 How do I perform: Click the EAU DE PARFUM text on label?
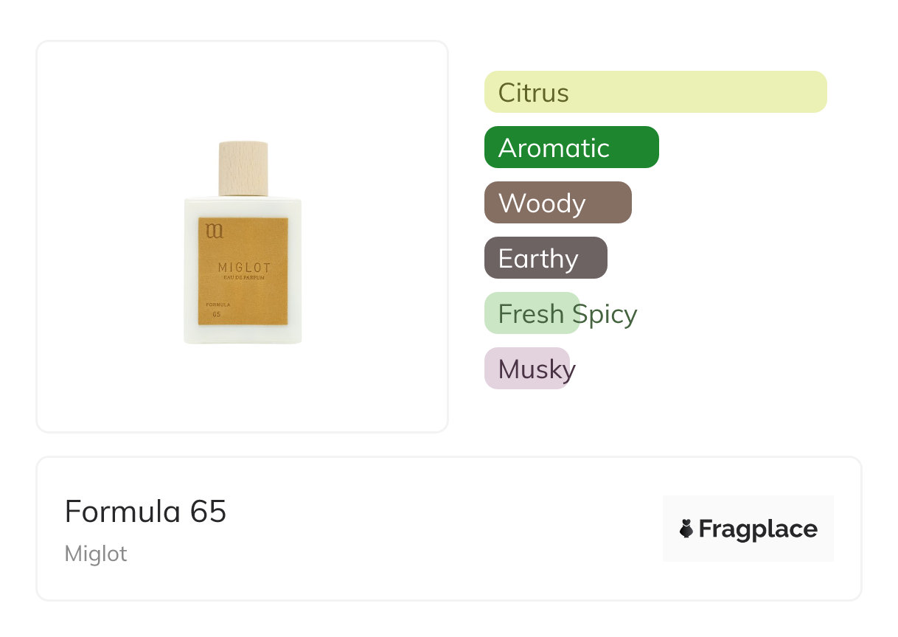coord(244,278)
